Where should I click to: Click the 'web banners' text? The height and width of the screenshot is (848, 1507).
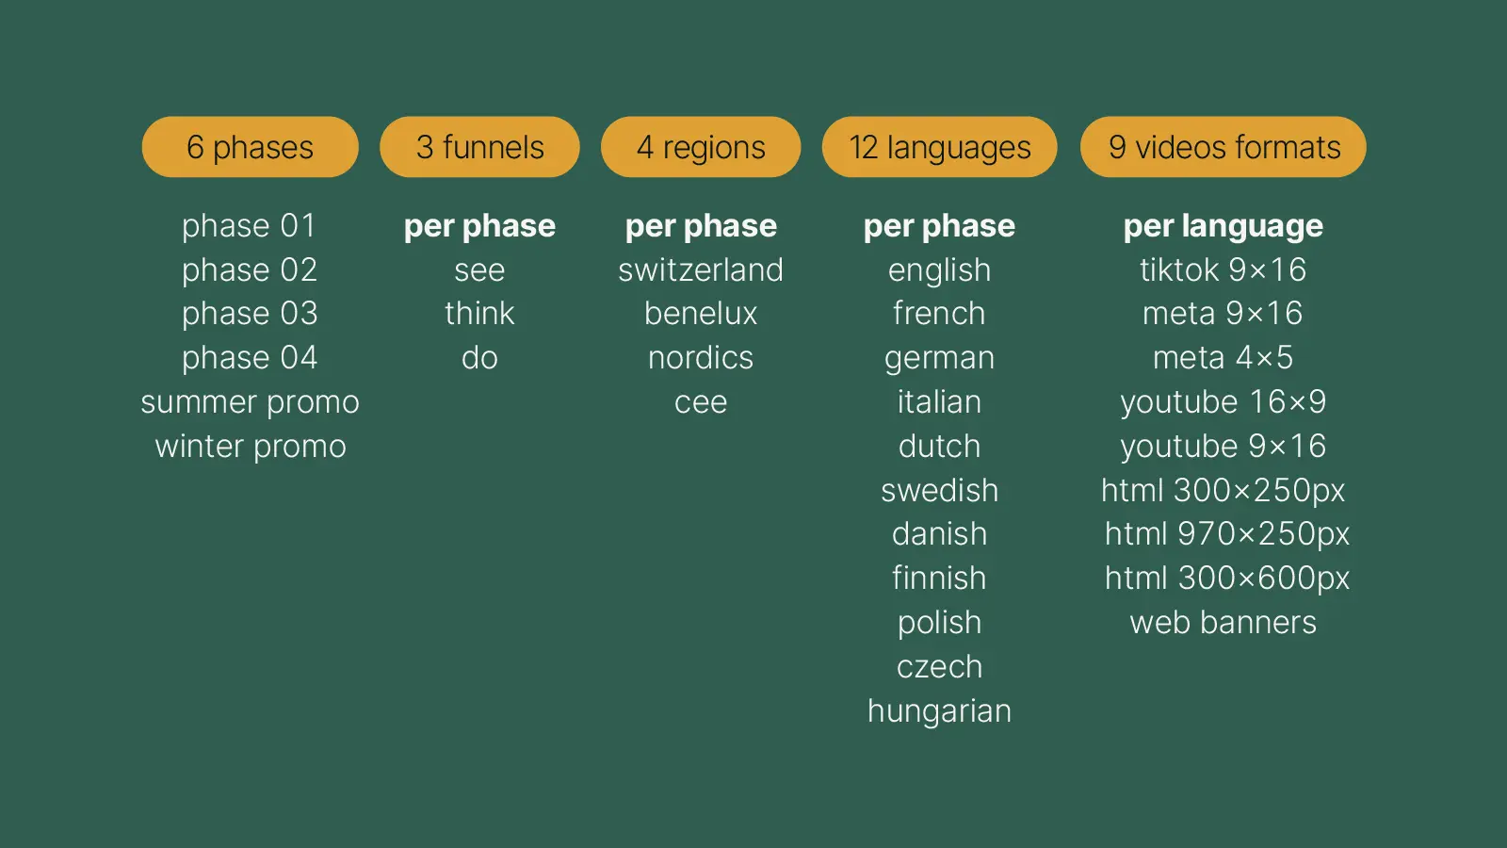(x=1223, y=623)
